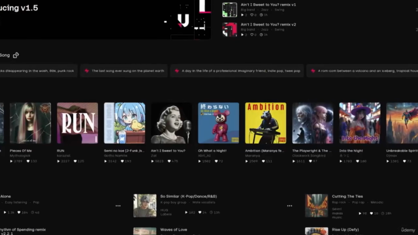This screenshot has height=235, width=418.
Task: Click the 'Pieces Of Me' song title
Action: [21, 151]
